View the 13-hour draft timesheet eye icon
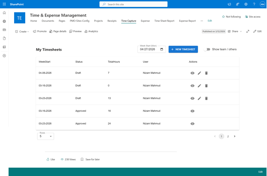This screenshot has height=176, width=267. click(x=192, y=98)
